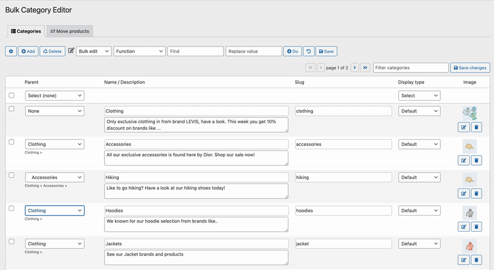The image size is (494, 270).
Task: Delete image for Jackets category
Action: [476, 260]
